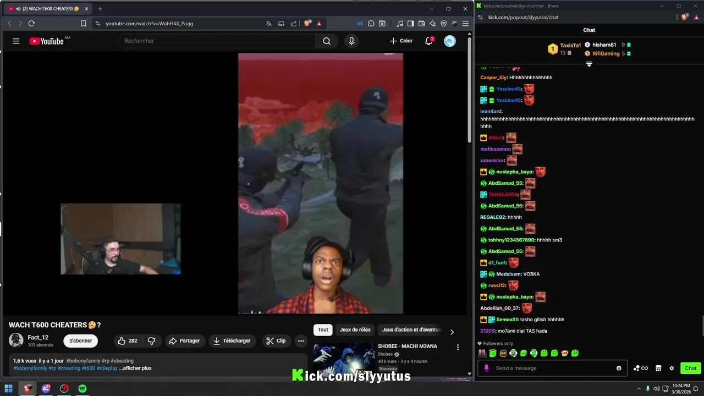Insert the first emote in Kick emote row
This screenshot has width=704, height=396.
[482, 353]
